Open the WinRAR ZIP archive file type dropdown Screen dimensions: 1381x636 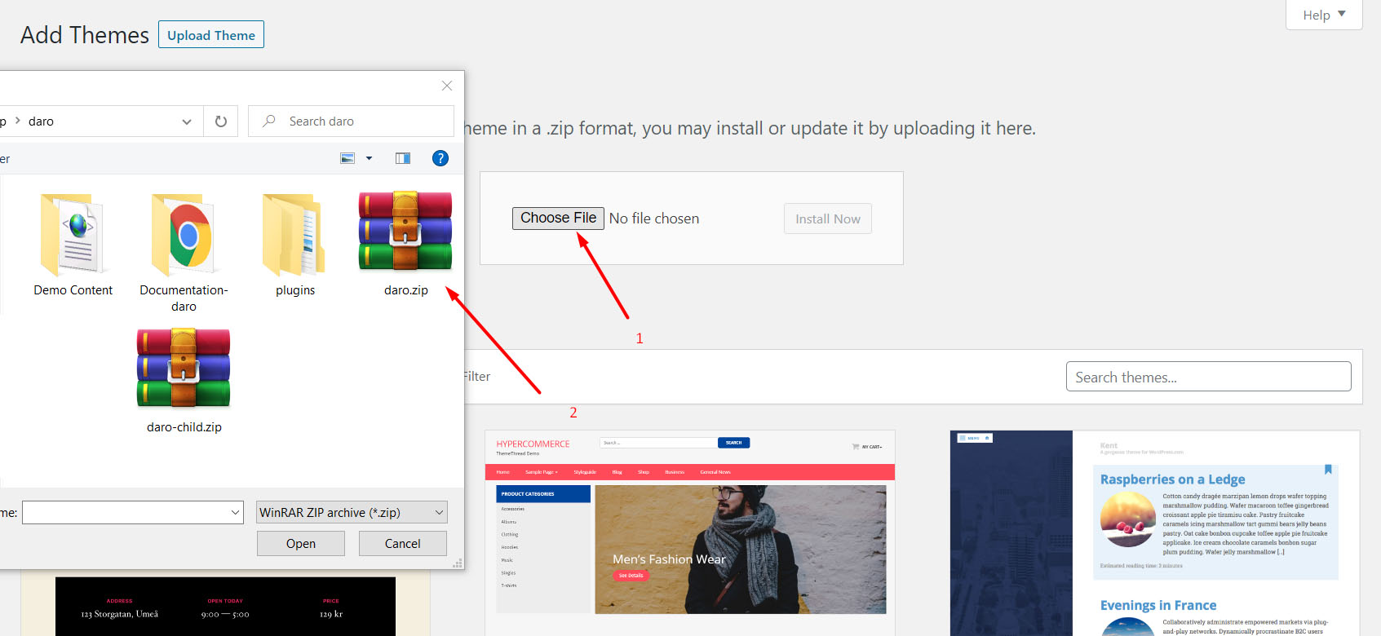[352, 512]
